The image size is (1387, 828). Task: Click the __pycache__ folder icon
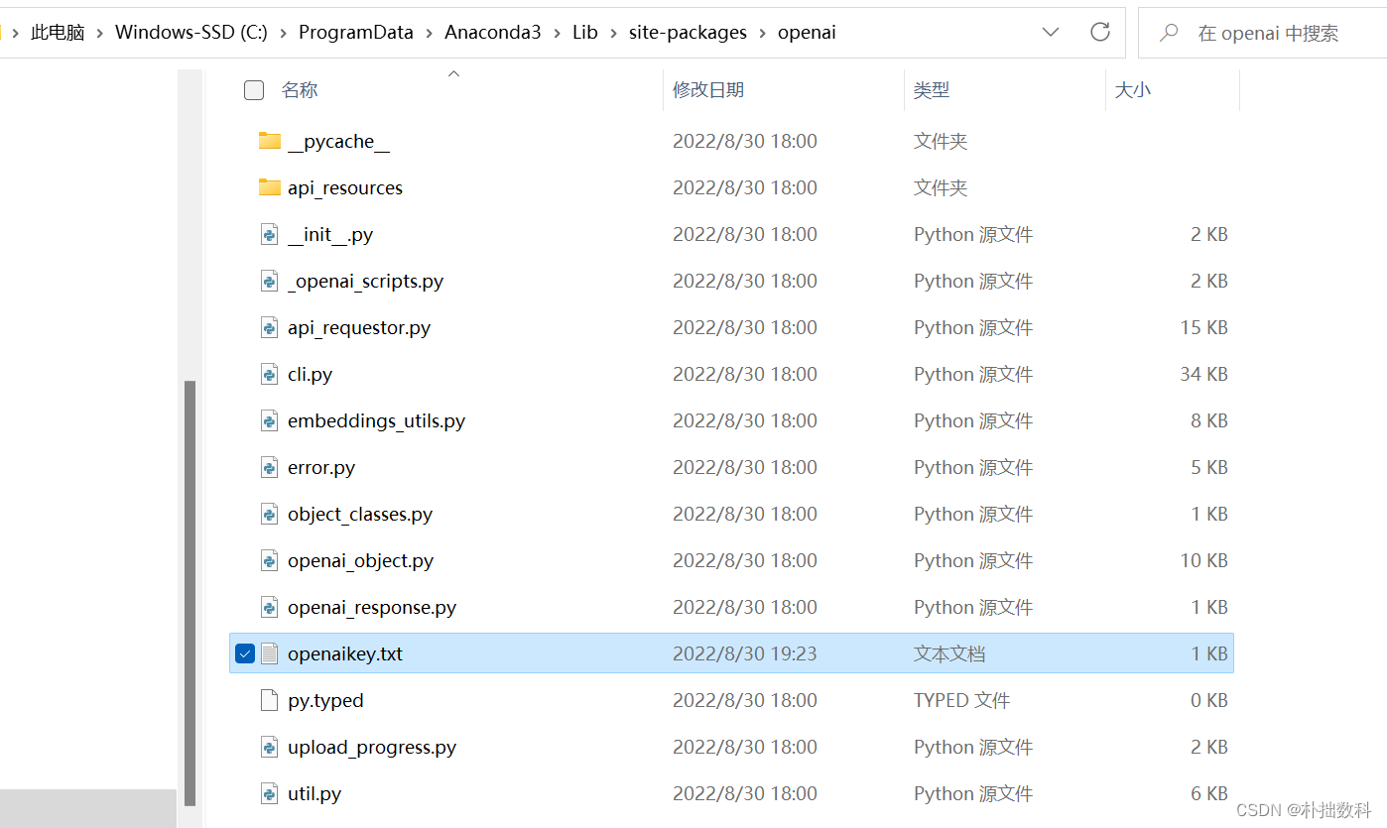click(269, 141)
